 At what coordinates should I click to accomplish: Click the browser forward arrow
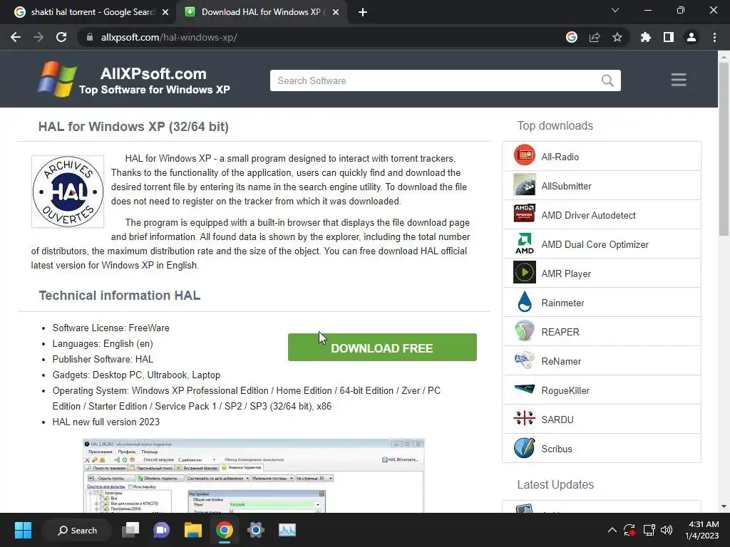(x=38, y=37)
